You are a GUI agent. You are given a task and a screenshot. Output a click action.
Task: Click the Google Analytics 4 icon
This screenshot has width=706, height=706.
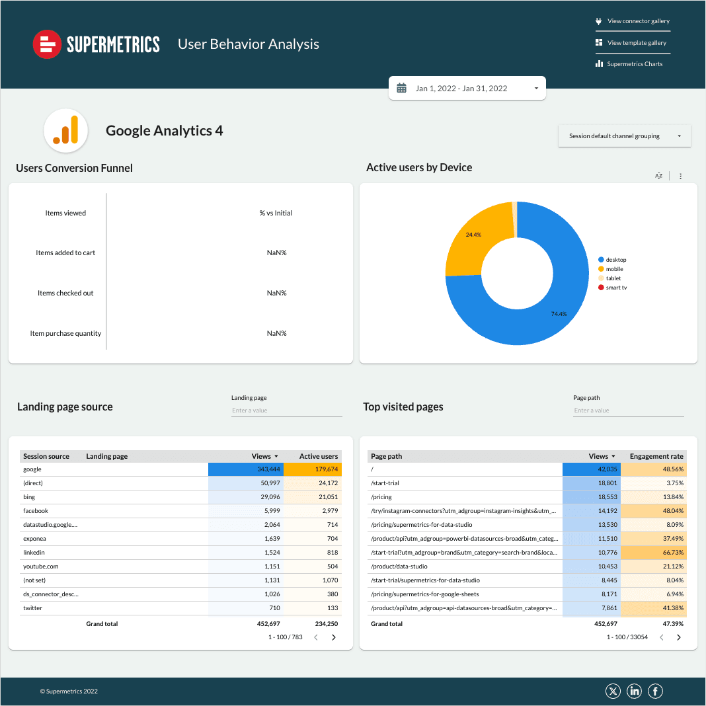tap(66, 131)
